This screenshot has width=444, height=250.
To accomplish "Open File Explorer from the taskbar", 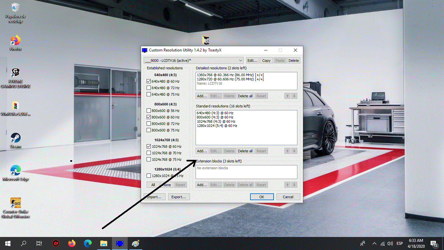I will (x=103, y=243).
